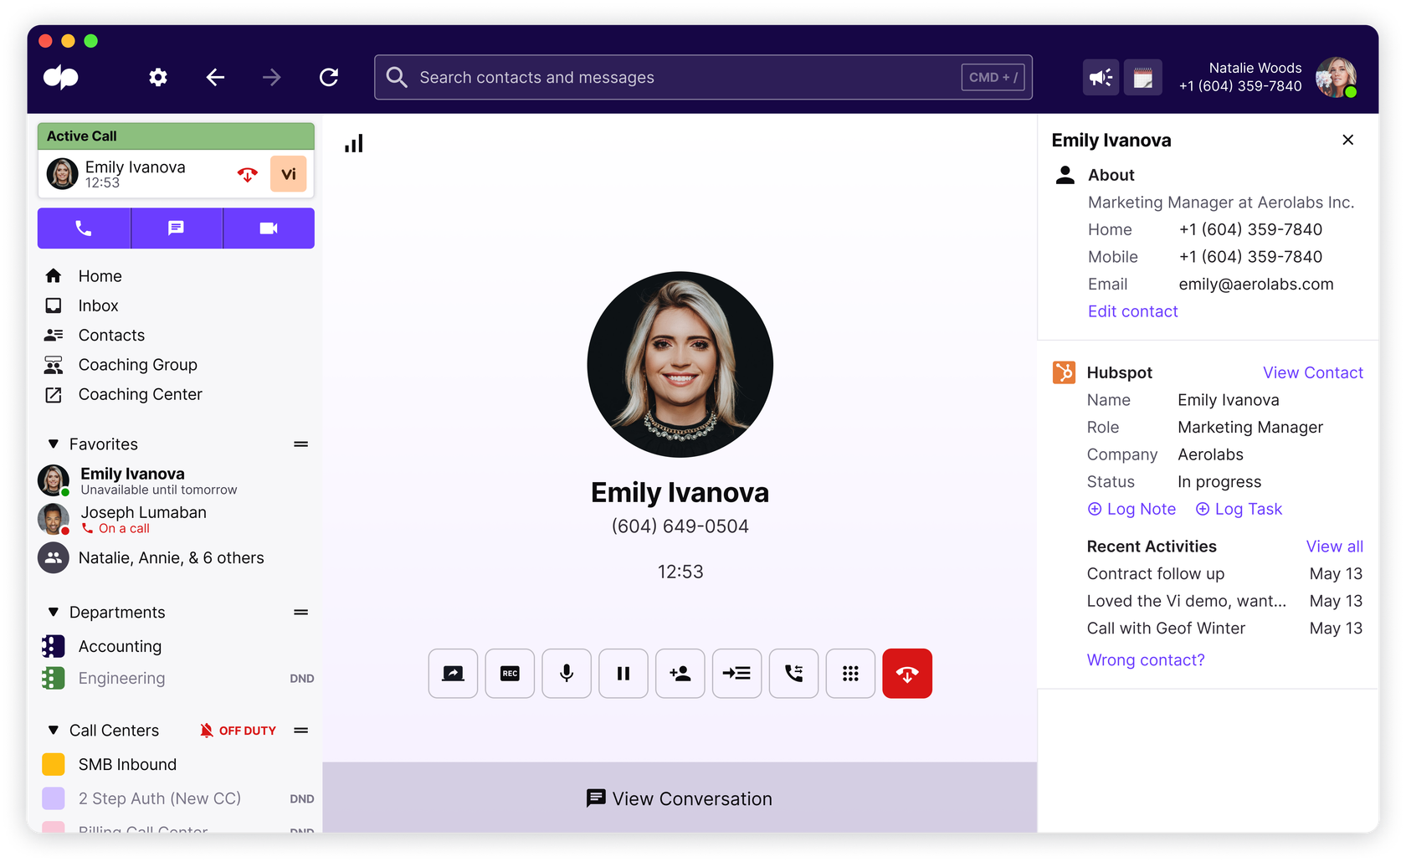Click the Call Centers reorder handle icon
The width and height of the screenshot is (1406, 862).
point(301,731)
